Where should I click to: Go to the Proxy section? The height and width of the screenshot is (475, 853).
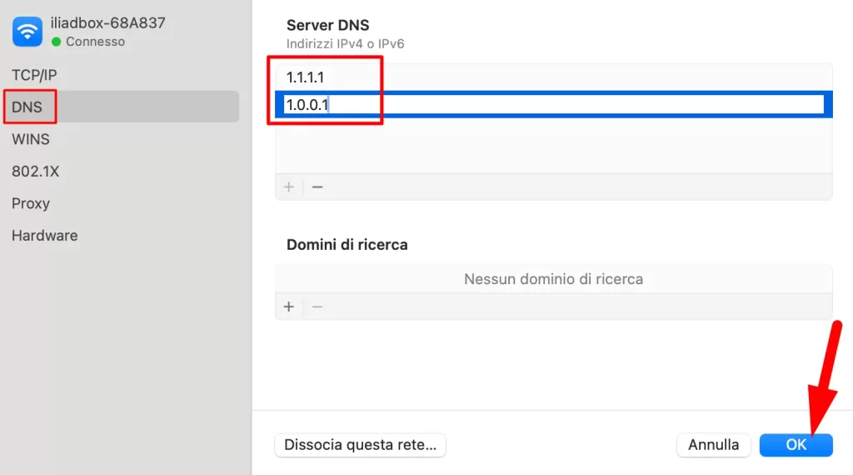(31, 203)
